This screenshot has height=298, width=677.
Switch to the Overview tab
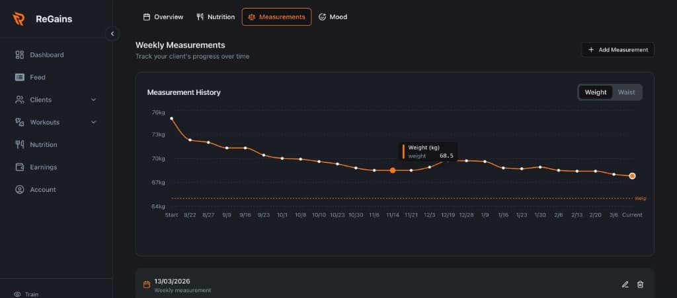point(163,16)
